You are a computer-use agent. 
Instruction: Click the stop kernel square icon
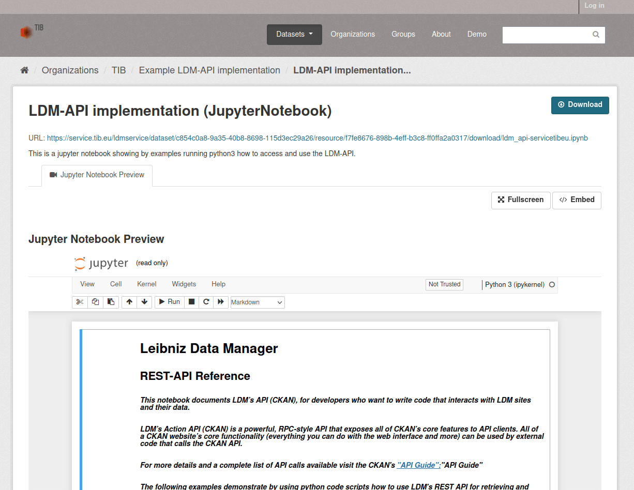191,302
